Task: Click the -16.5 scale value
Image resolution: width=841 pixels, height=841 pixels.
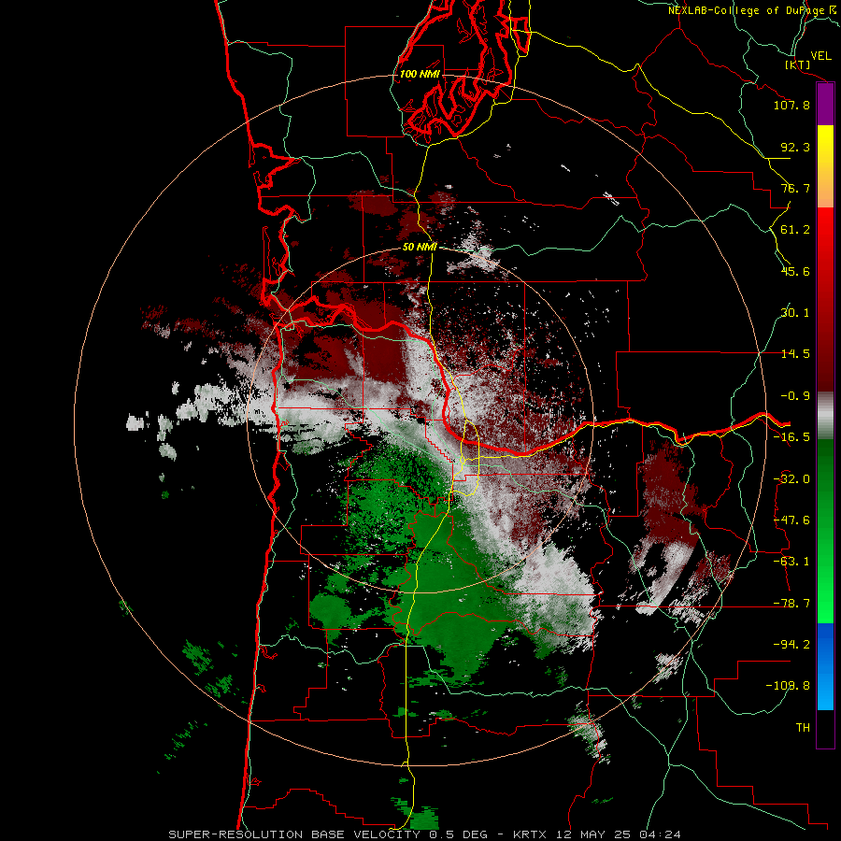Action: coord(791,437)
